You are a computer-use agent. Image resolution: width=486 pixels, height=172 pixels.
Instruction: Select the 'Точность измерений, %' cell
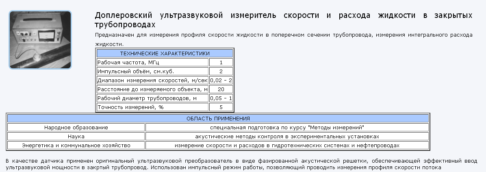pyautogui.click(x=152, y=107)
